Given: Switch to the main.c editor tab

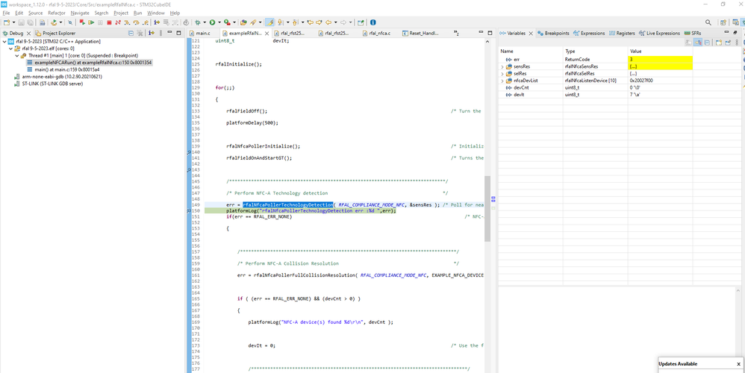Looking at the screenshot, I should [x=199, y=34].
